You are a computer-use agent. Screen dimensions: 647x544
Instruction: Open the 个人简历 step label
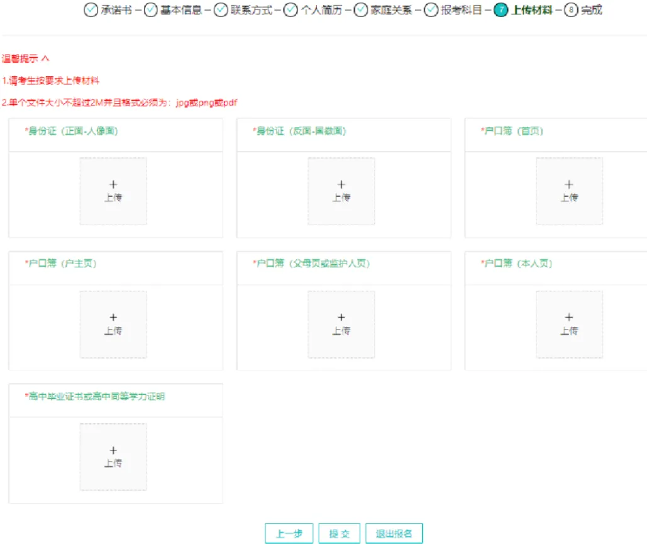click(x=321, y=10)
